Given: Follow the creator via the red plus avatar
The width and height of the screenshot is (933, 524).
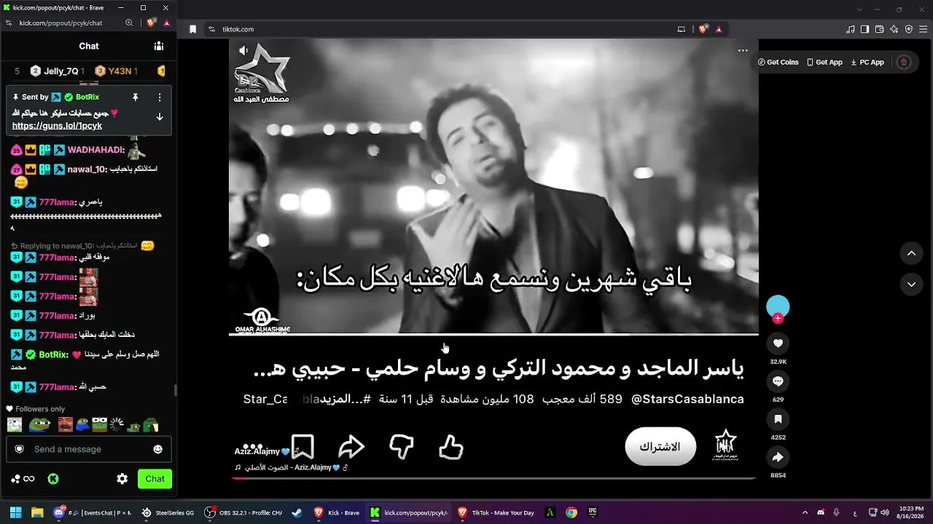Looking at the screenshot, I should click(x=778, y=318).
